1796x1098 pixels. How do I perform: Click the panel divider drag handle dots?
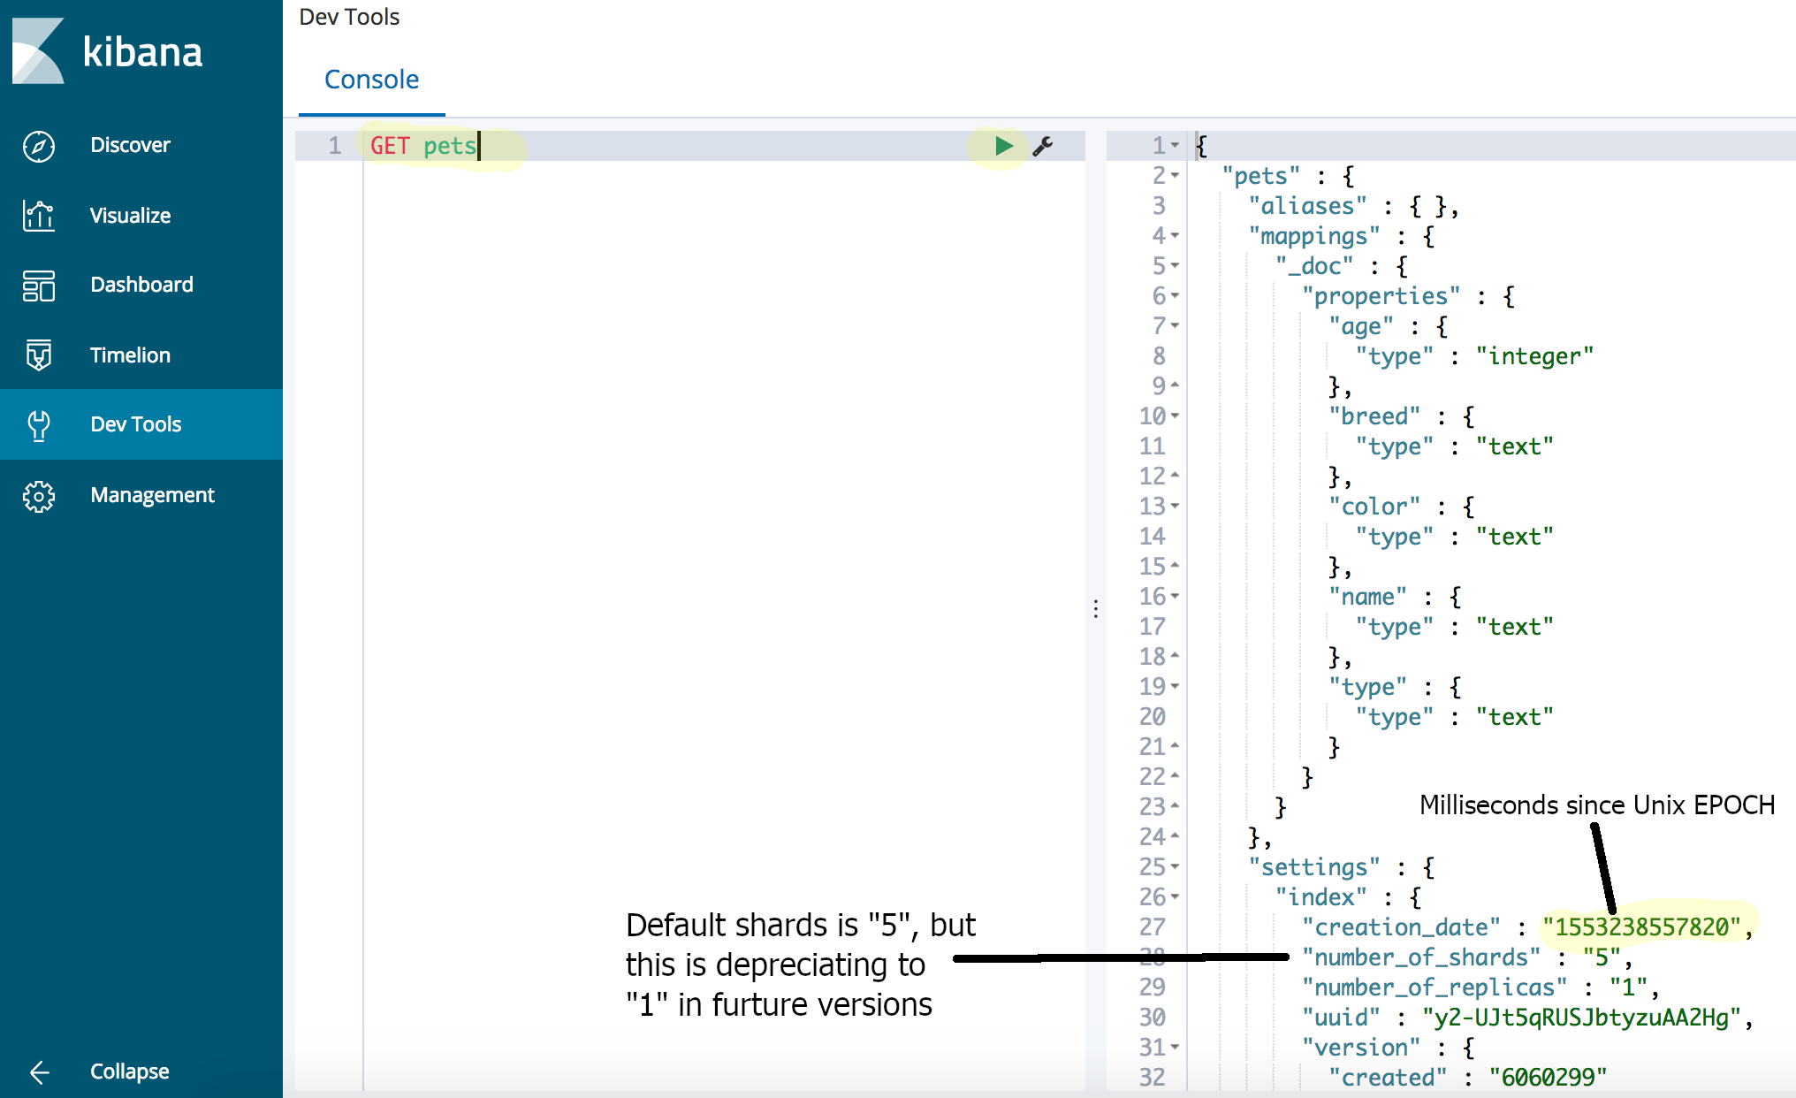pos(1095,609)
